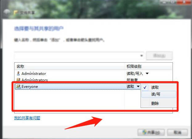Click the checkmark beside 读取 in the popup
This screenshot has width=192, height=139.
click(x=145, y=87)
